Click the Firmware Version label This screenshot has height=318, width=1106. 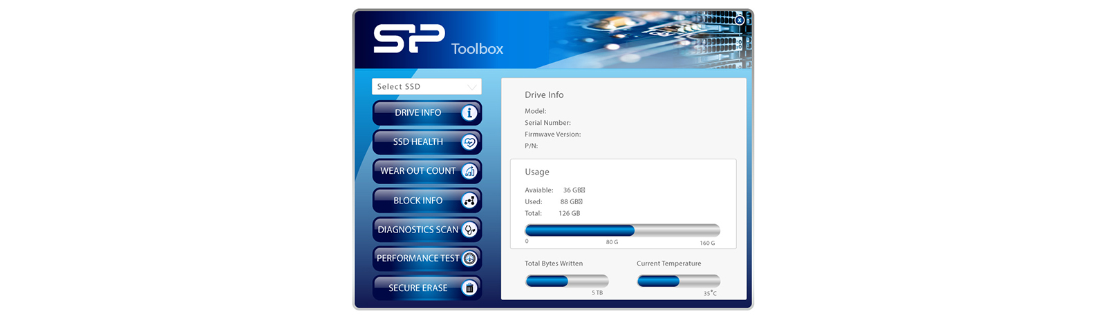tap(552, 135)
